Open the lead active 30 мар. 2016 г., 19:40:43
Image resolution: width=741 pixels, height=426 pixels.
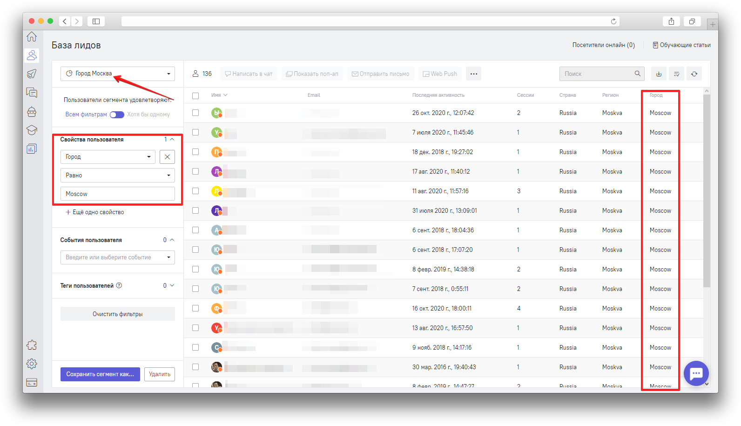pyautogui.click(x=444, y=367)
